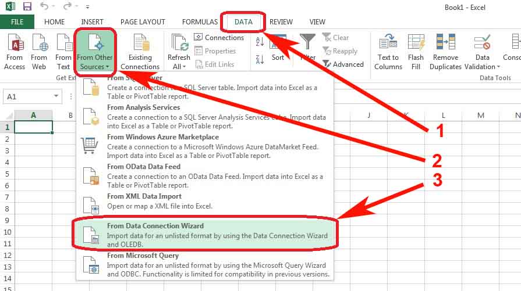Click Remove Duplicates
Screen dimensions: 521x291
445,52
